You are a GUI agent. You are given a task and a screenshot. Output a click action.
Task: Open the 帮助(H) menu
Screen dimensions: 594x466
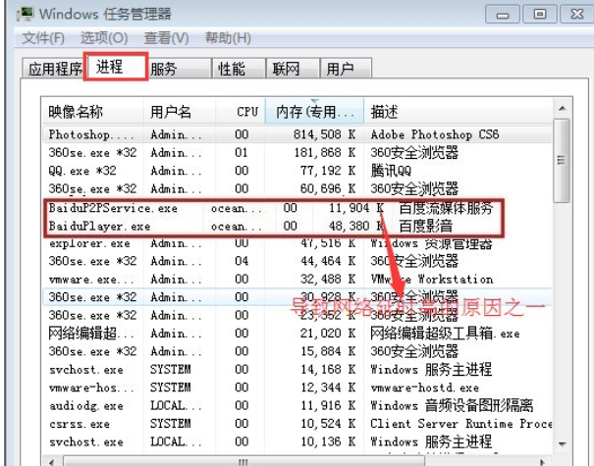(x=228, y=38)
